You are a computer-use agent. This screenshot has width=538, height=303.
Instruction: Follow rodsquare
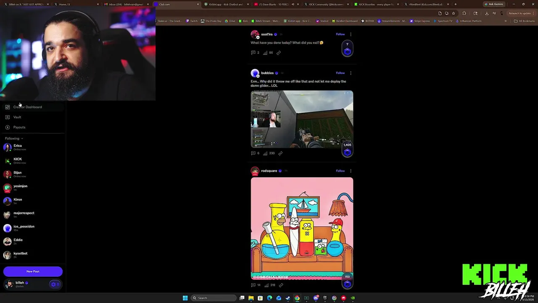click(x=340, y=171)
